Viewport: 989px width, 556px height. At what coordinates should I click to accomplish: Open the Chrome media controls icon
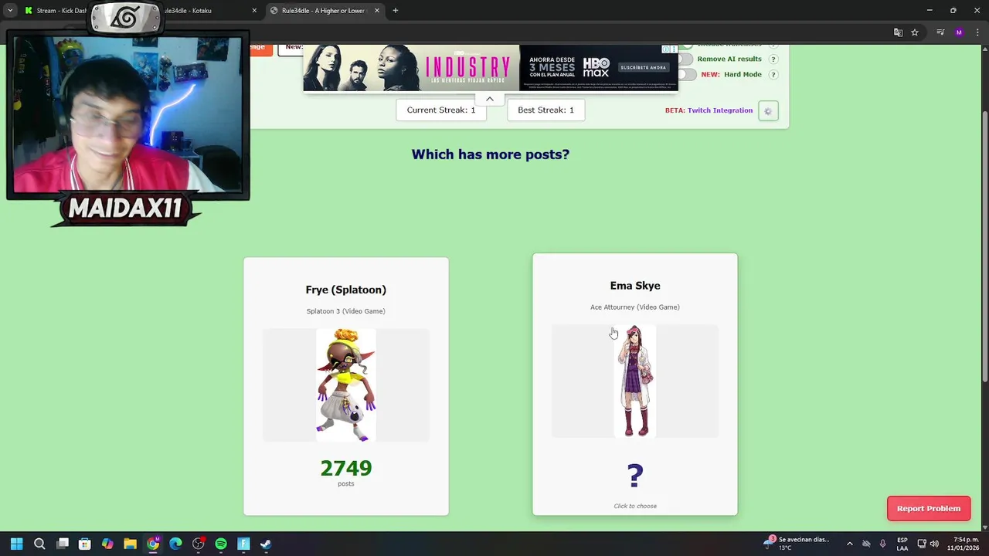pyautogui.click(x=940, y=32)
